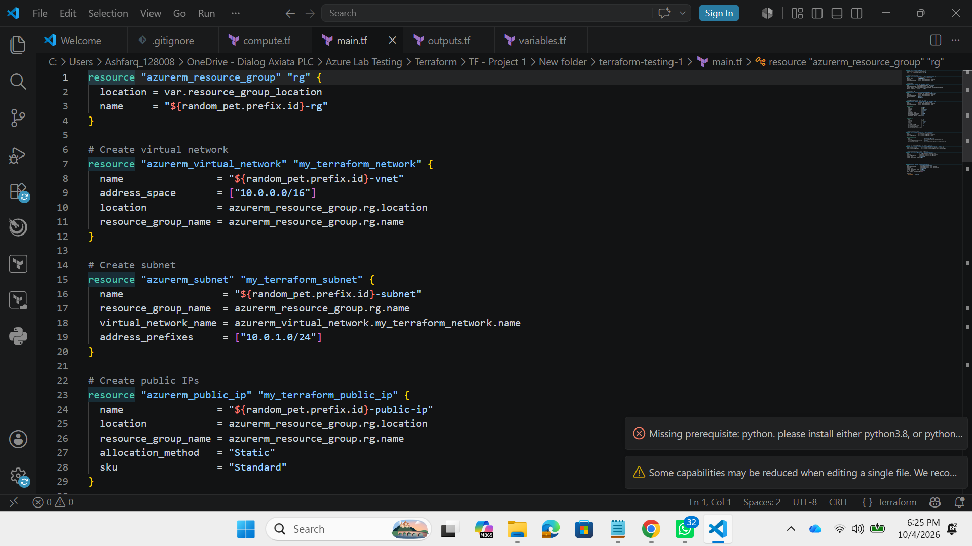This screenshot has height=546, width=972.
Task: Expand the overflow menu ellipsis
Action: [235, 13]
